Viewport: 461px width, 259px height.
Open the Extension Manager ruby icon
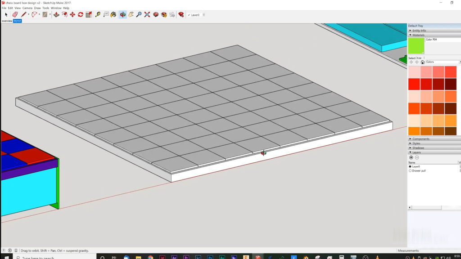click(x=181, y=15)
